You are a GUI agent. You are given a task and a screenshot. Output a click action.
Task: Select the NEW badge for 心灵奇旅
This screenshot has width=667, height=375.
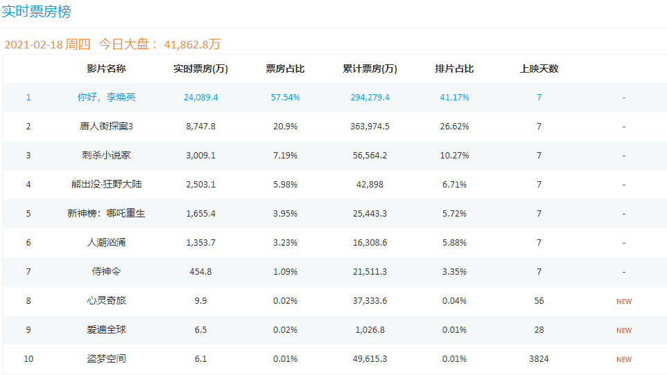(624, 301)
